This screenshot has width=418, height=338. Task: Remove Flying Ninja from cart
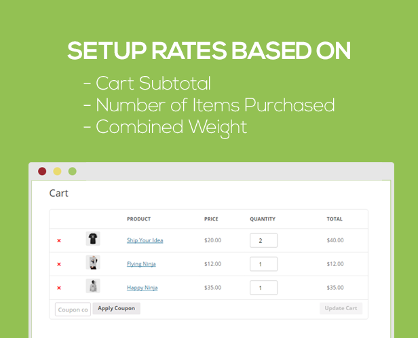(59, 264)
